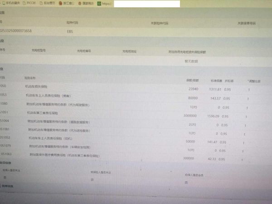Open the 国家税务 bookmark

click(85, 3)
